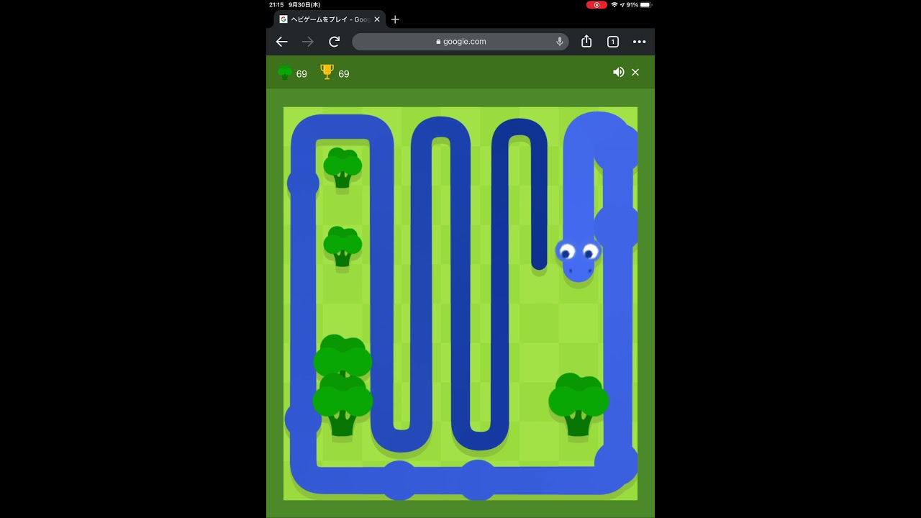
Task: Click the second broccoli from the top on left
Action: pyautogui.click(x=342, y=246)
